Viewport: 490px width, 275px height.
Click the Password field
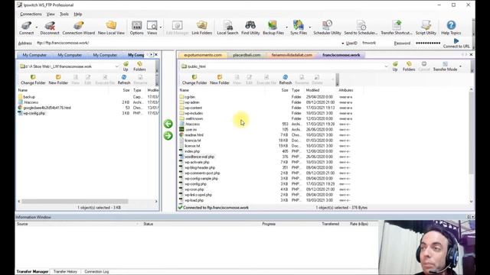pyautogui.click(x=427, y=43)
